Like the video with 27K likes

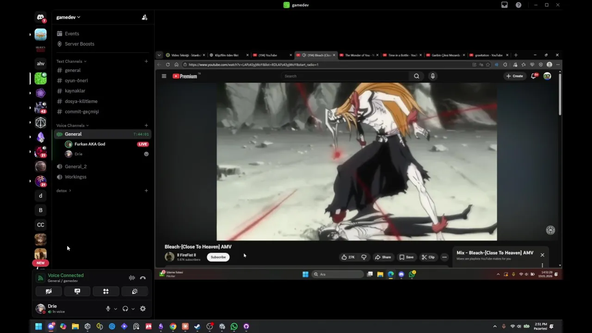(x=348, y=257)
